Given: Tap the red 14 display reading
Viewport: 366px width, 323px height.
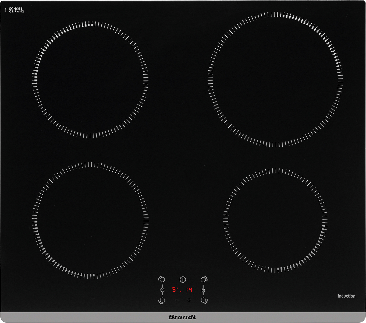Looking at the screenshot, I should [189, 290].
